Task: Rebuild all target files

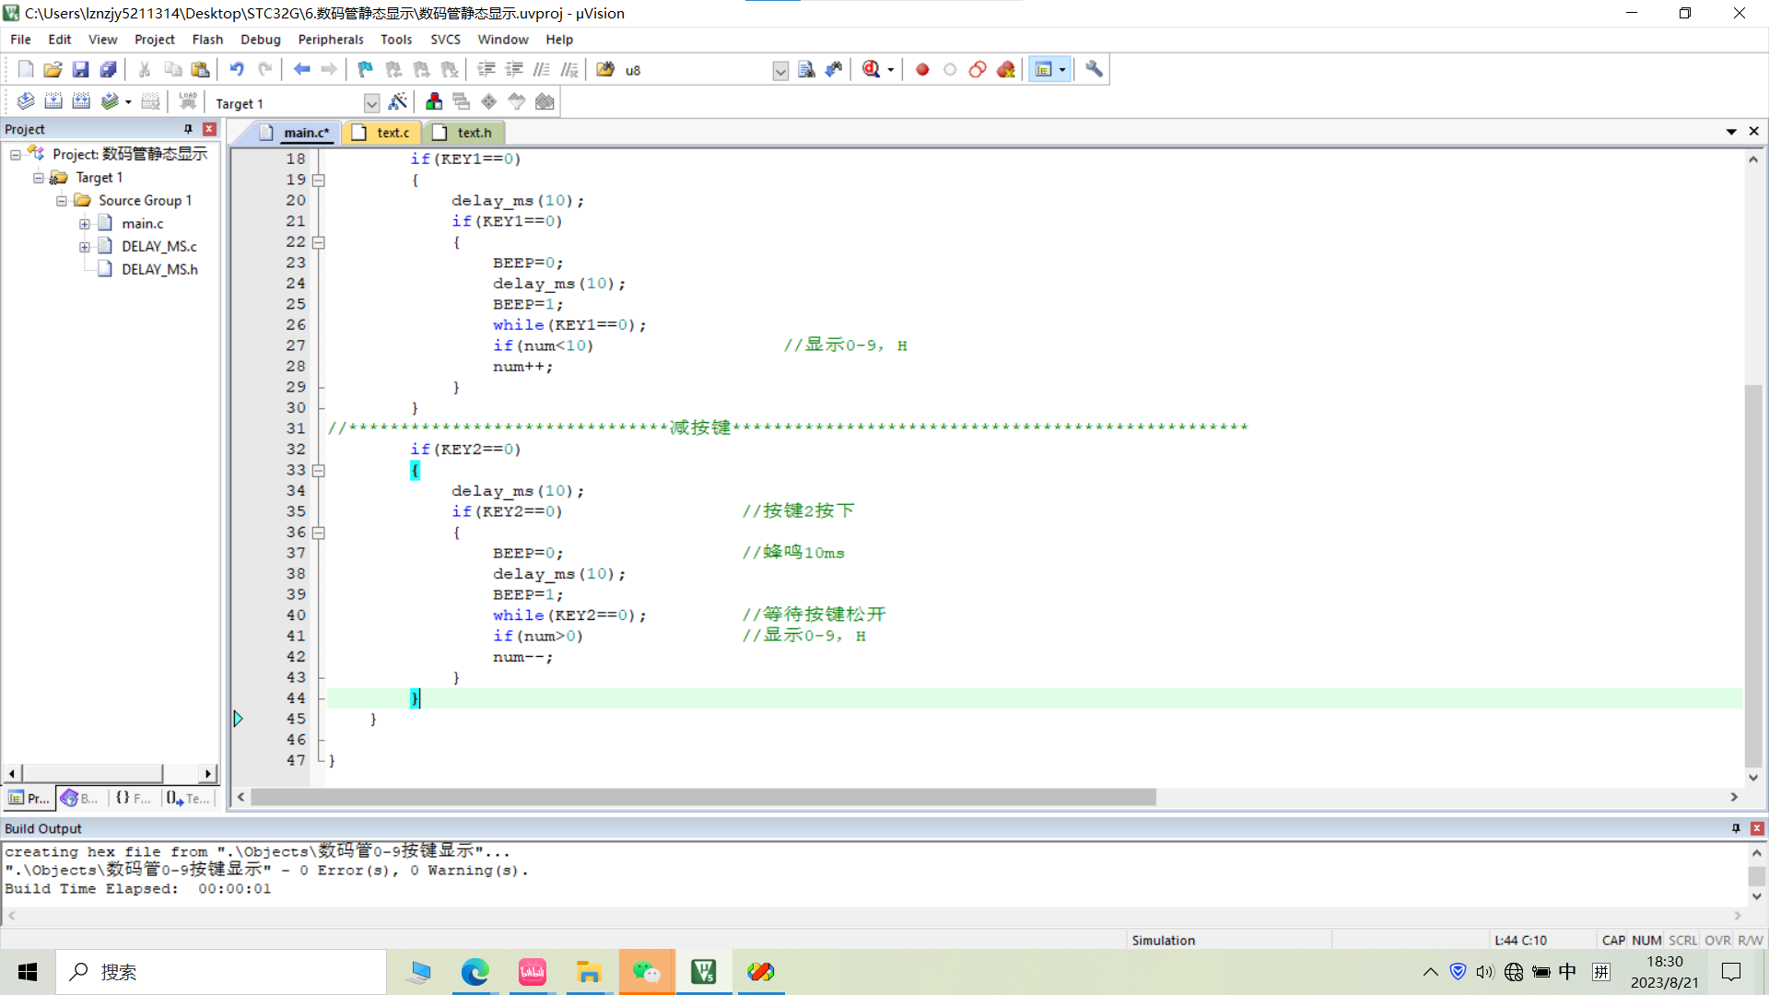Action: coord(81,102)
